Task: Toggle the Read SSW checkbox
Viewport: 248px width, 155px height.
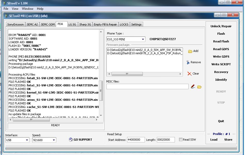Action: pyautogui.click(x=181, y=139)
